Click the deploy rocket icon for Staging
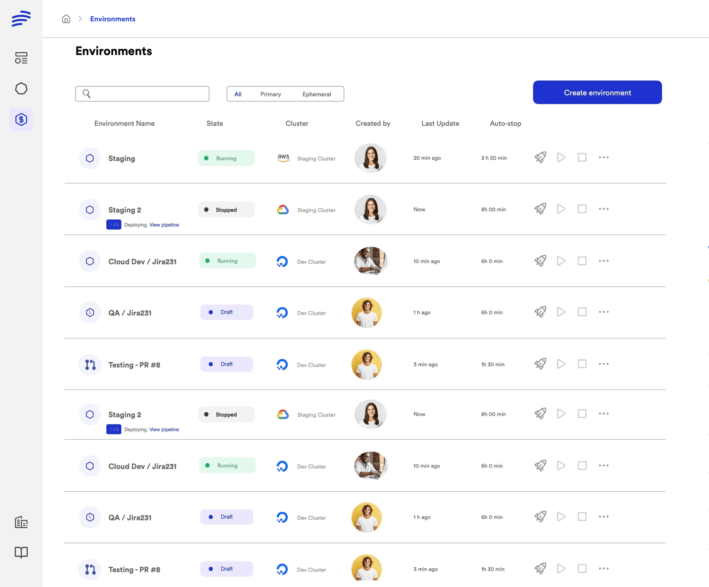Viewport: 709px width, 587px height. (x=540, y=158)
